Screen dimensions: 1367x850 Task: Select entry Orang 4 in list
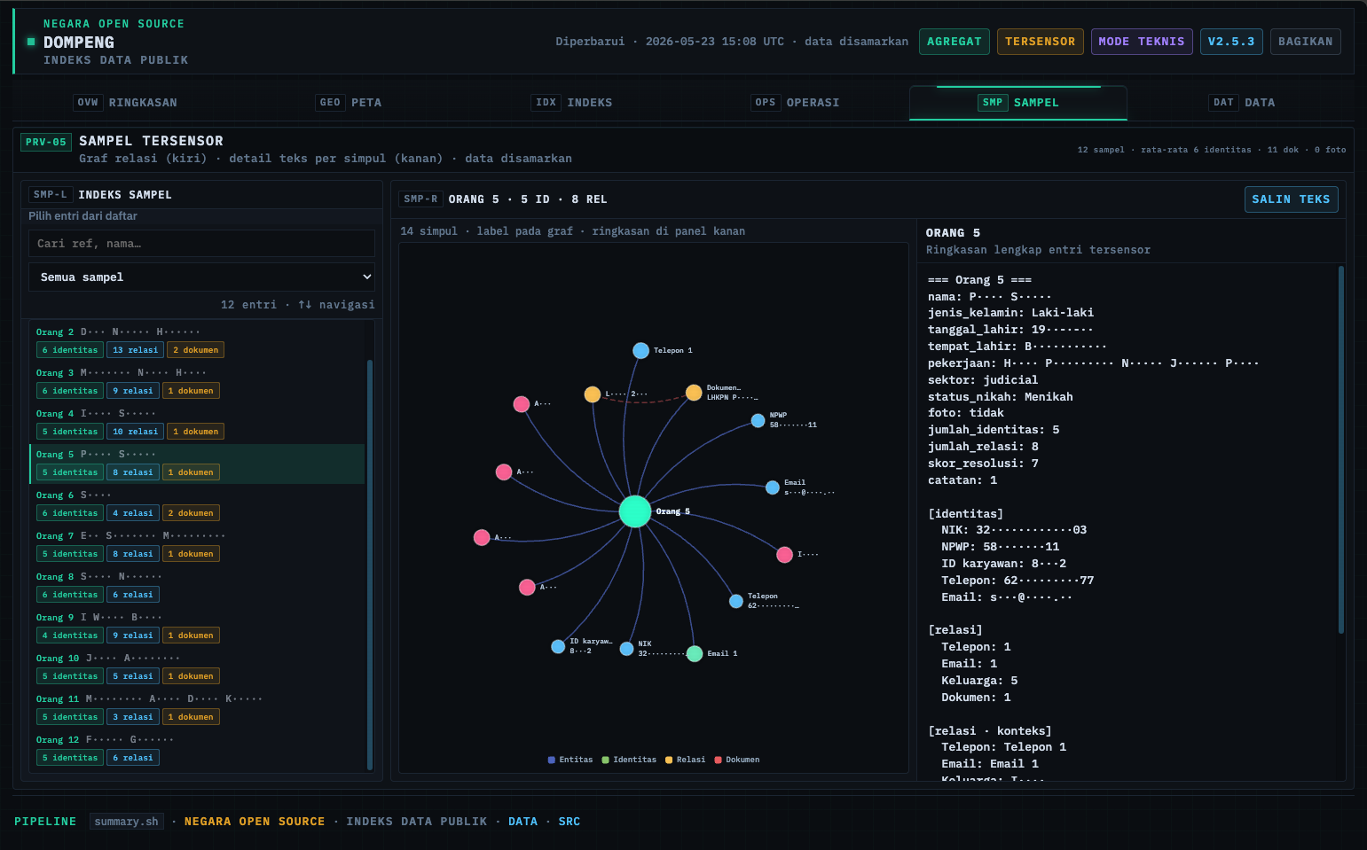(x=198, y=423)
